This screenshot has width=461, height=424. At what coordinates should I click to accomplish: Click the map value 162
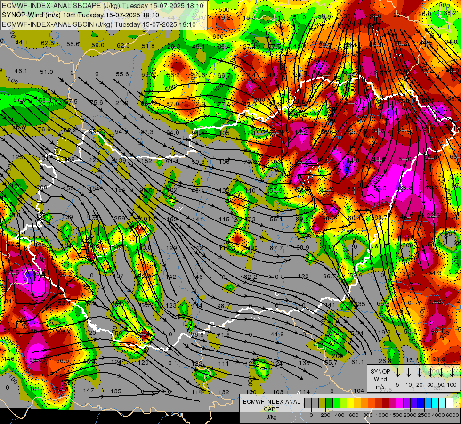(x=172, y=220)
